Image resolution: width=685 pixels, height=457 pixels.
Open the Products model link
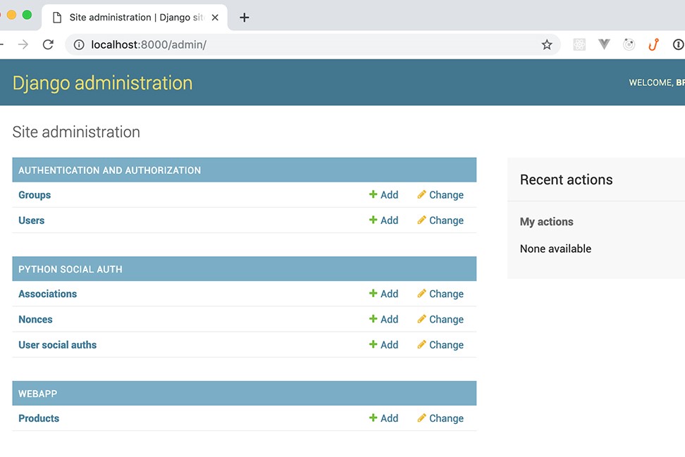39,418
